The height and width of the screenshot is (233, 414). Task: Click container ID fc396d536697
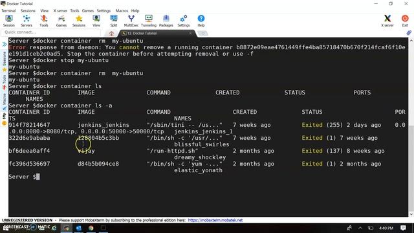29,164
